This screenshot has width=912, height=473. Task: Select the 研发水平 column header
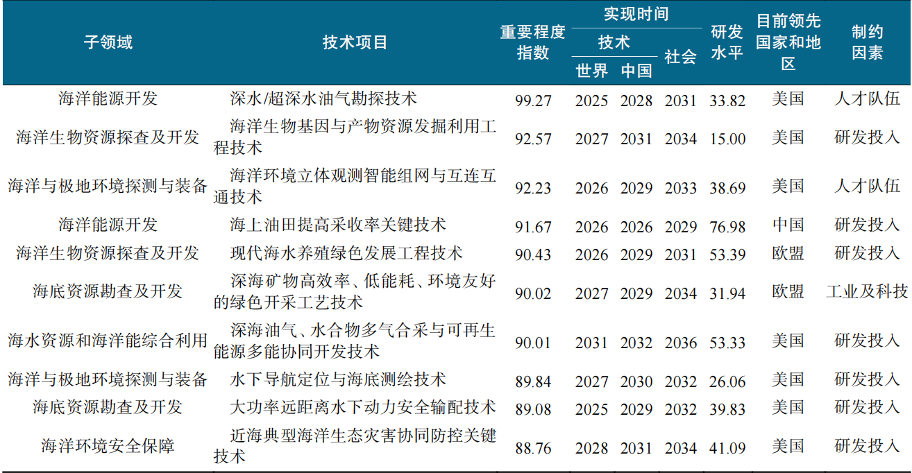(727, 42)
